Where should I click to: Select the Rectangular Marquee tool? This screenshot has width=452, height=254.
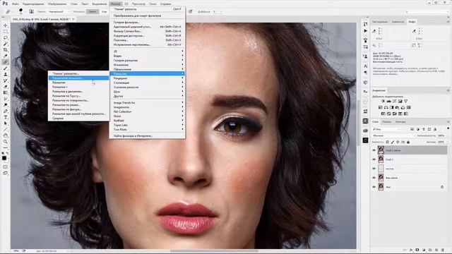pyautogui.click(x=6, y=32)
